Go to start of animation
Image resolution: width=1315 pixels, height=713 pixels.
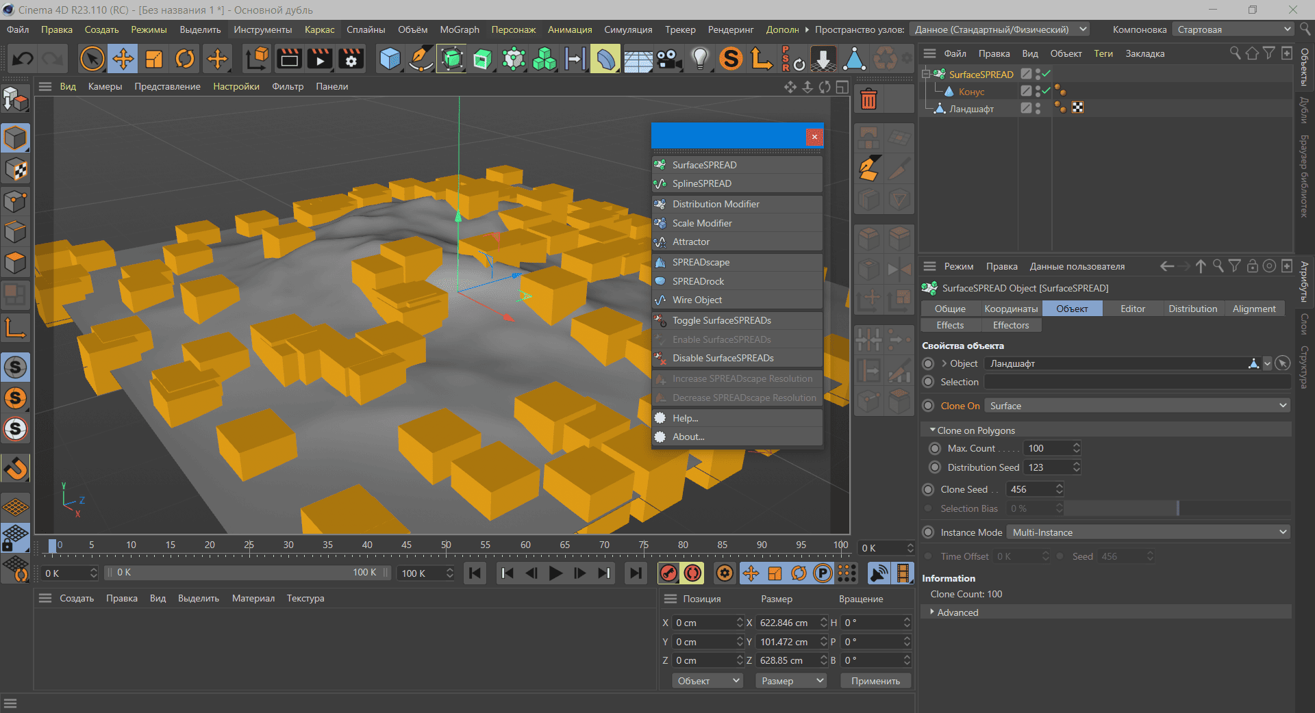[475, 573]
